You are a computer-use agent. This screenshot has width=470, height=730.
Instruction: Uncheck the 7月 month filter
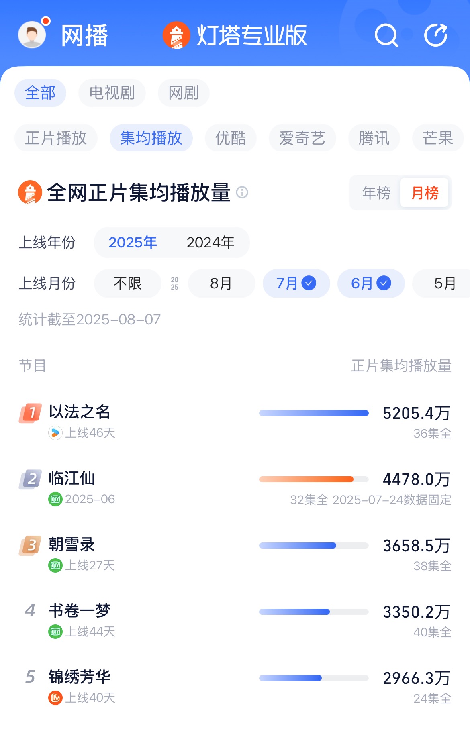(x=296, y=283)
